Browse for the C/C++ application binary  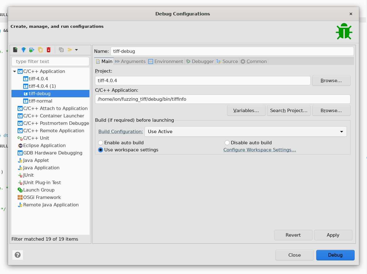331,111
